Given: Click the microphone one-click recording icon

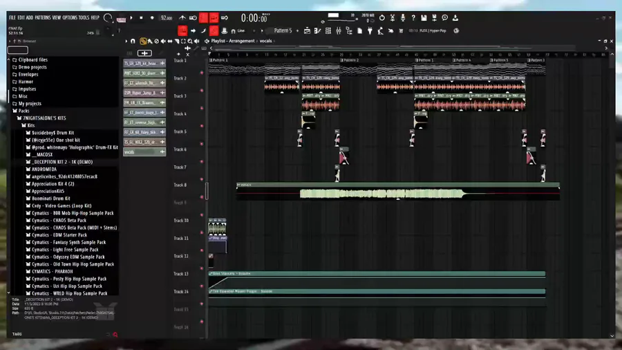Looking at the screenshot, I should [x=403, y=18].
